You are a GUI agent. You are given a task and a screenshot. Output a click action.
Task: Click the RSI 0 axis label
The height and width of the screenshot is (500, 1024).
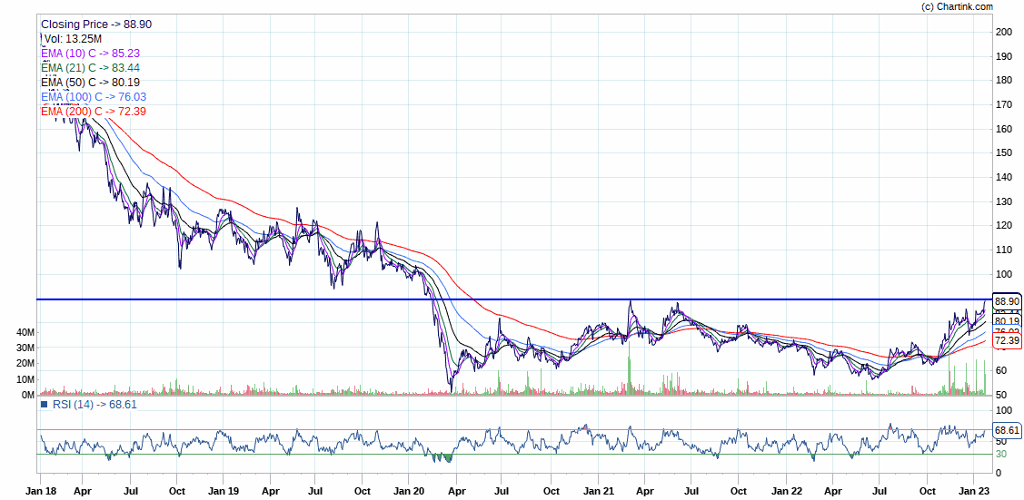(x=998, y=473)
